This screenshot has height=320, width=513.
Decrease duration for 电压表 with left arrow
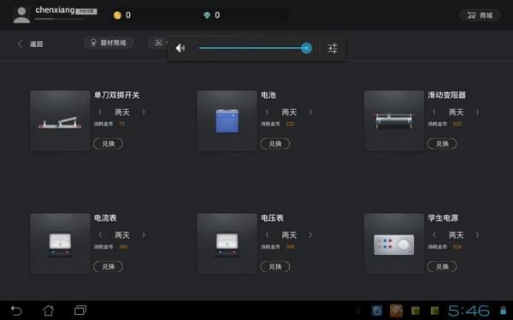(x=267, y=236)
